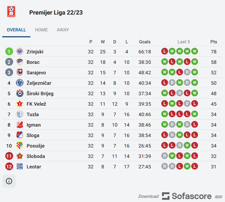Click the Željezničar team badge
This screenshot has height=202, width=225.
click(20, 83)
